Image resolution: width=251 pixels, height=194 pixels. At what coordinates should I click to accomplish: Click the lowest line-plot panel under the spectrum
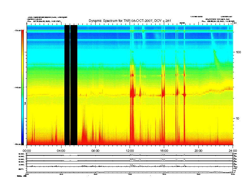tap(130, 170)
